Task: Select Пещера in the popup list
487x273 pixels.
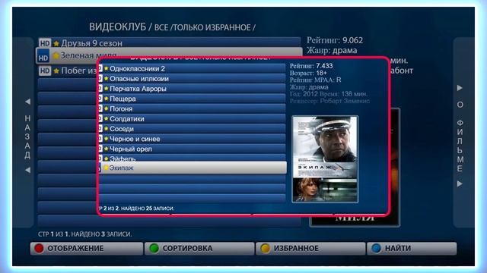Action: click(x=193, y=99)
